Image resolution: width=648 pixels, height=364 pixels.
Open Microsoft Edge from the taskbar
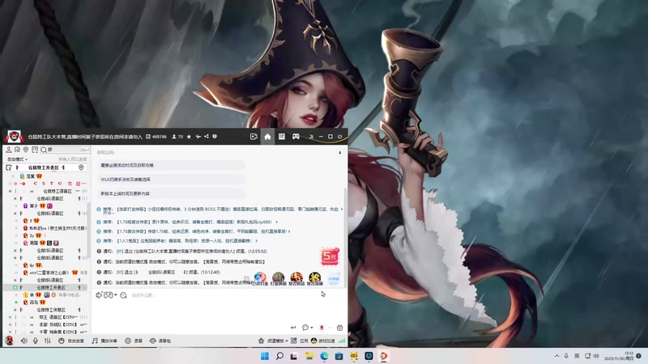[324, 356]
